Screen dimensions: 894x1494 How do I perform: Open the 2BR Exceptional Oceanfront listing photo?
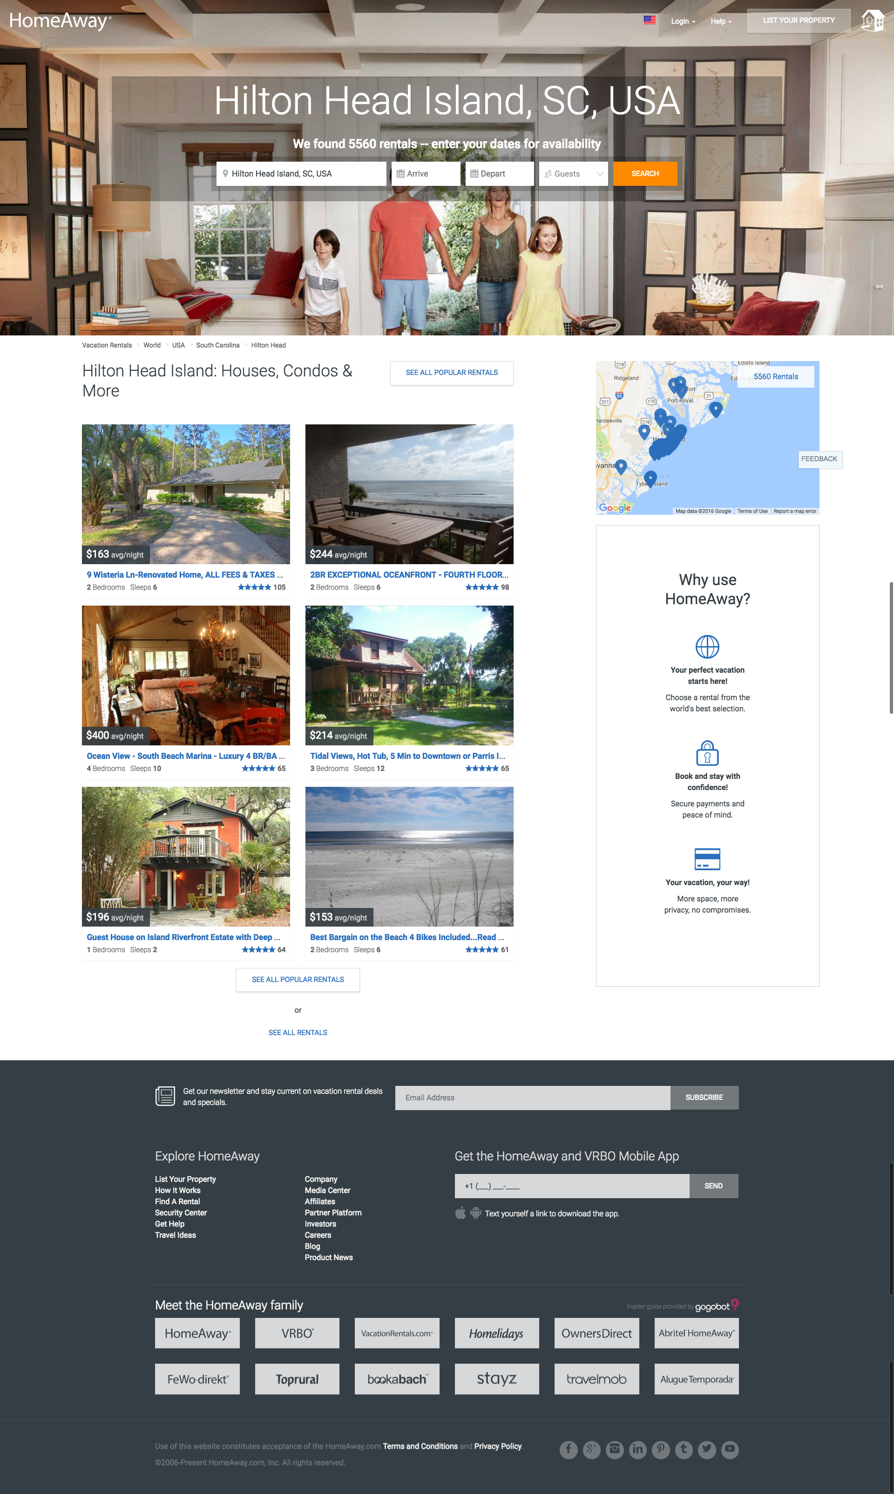pos(409,494)
